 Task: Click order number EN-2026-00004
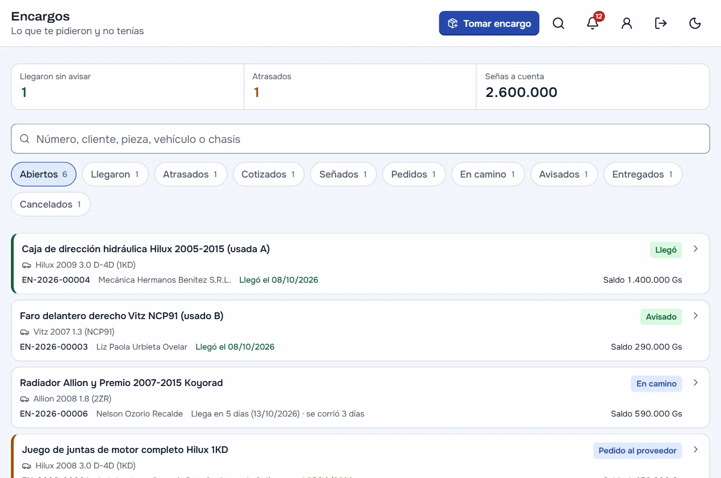56,280
